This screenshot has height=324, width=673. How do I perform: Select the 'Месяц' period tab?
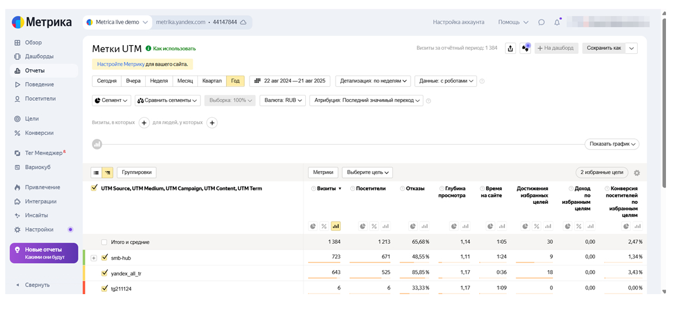pyautogui.click(x=185, y=81)
